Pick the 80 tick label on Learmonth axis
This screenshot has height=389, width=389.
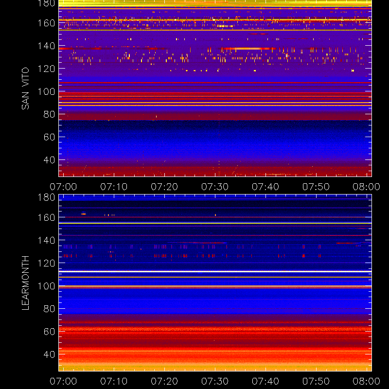(49, 309)
